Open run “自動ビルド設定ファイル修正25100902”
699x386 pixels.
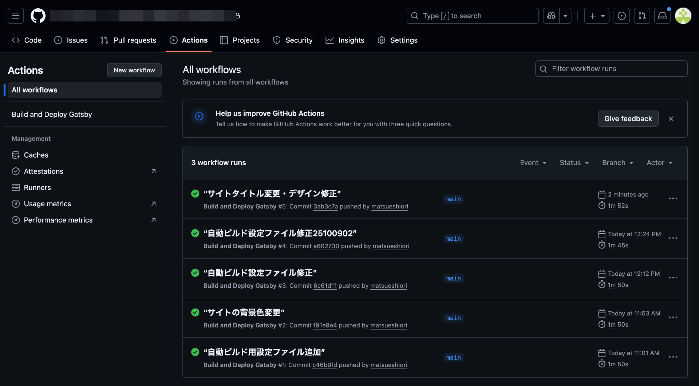tap(280, 233)
